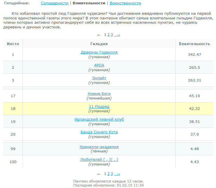The width and height of the screenshot is (216, 188).
Task: Go to page 3 in top pagination
Action: pos(112,35)
